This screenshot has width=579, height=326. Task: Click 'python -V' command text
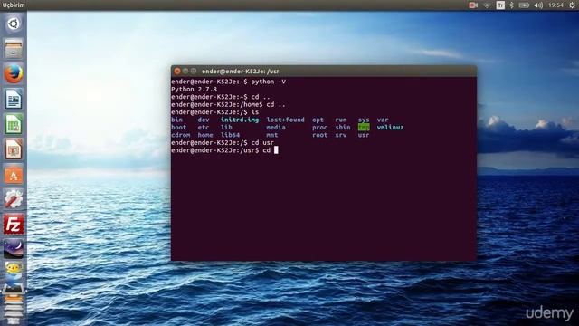coord(269,81)
